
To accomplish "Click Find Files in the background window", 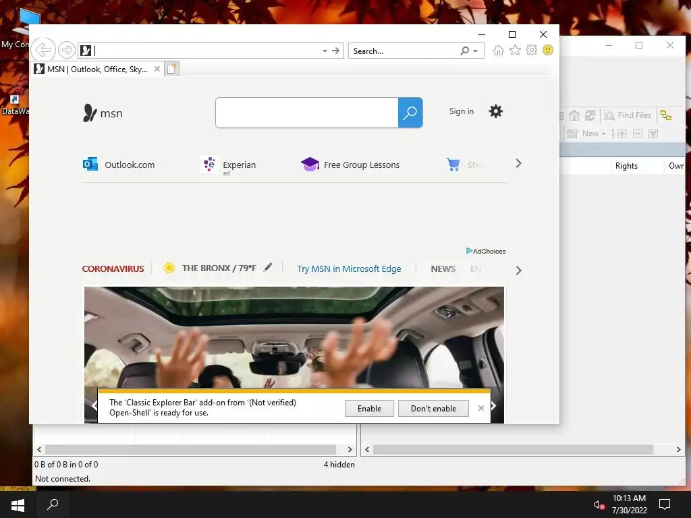I will click(x=628, y=115).
